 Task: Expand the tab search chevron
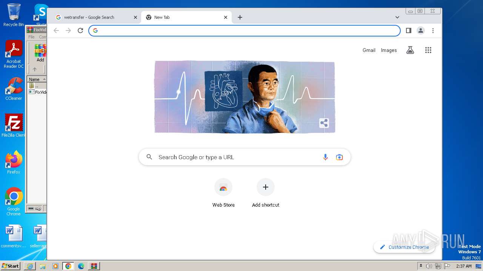point(397,17)
